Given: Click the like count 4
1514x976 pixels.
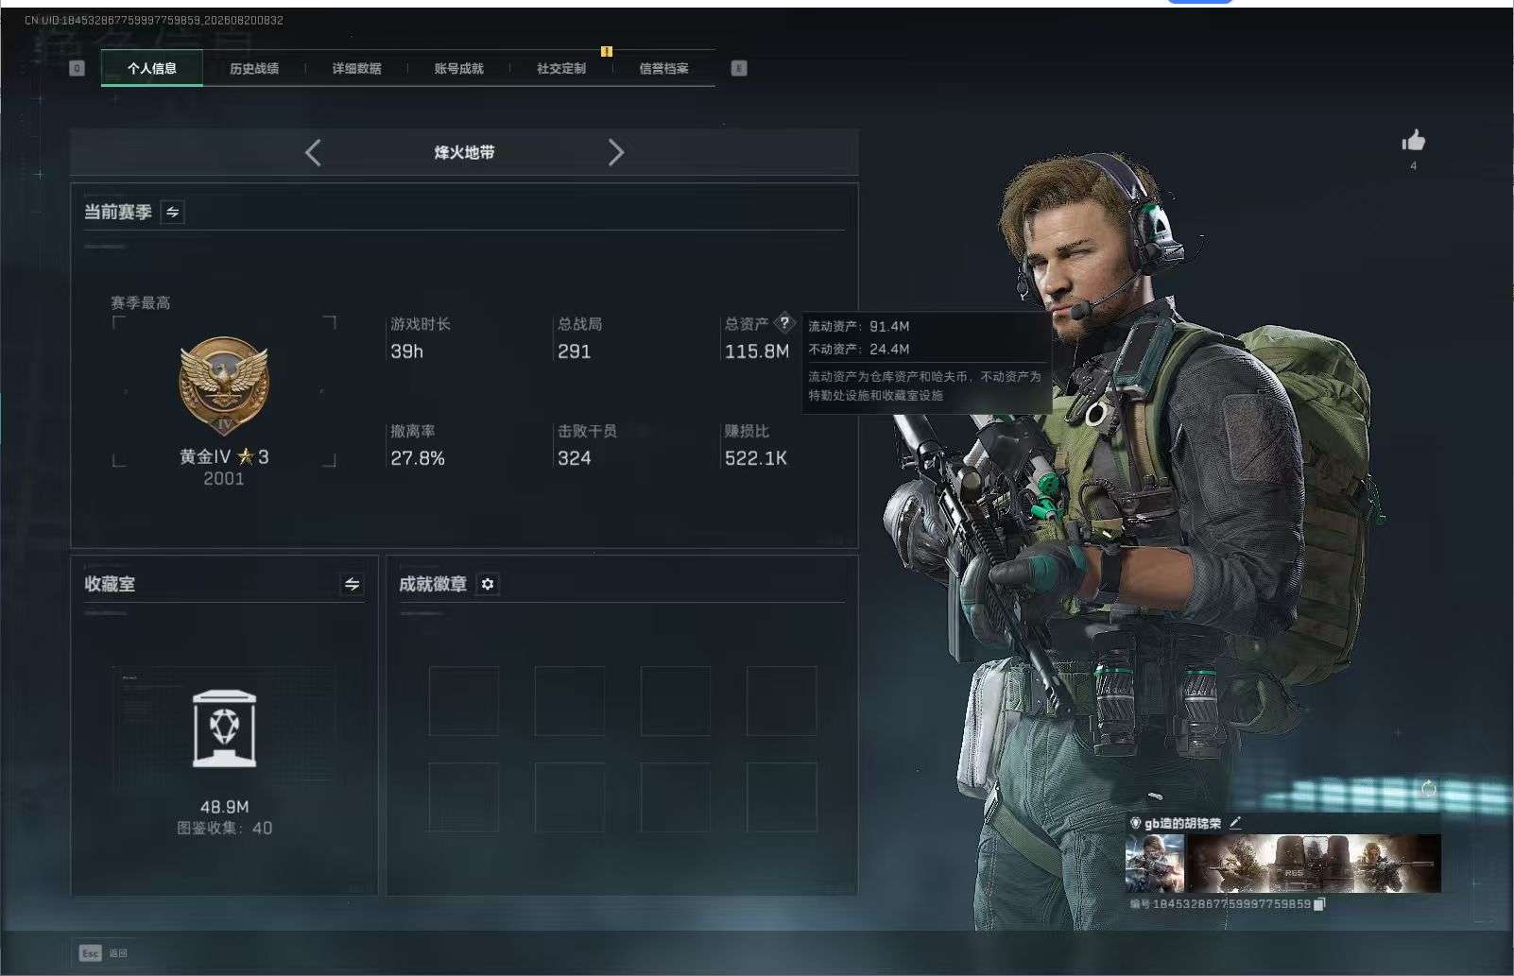Looking at the screenshot, I should click(1414, 166).
